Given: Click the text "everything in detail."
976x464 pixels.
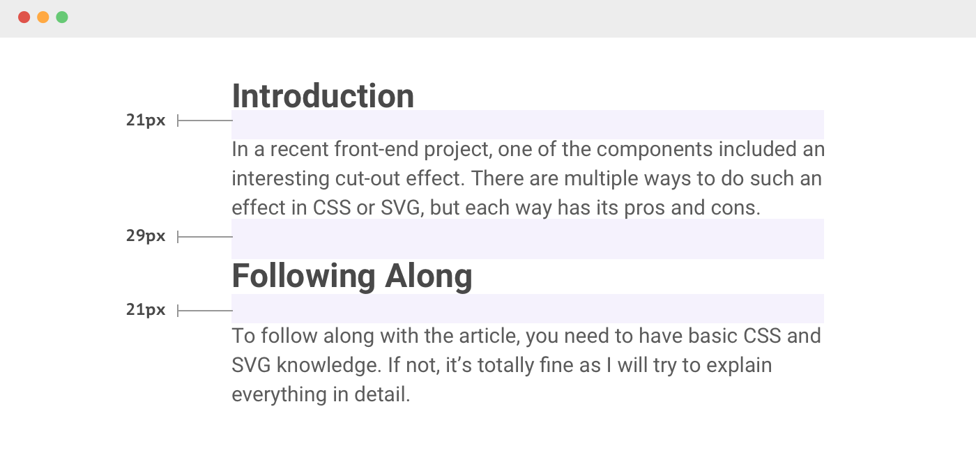Looking at the screenshot, I should (x=321, y=394).
